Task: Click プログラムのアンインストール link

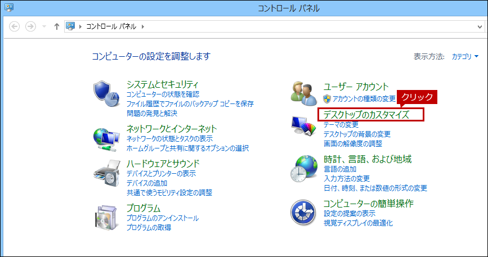Action: coord(163,218)
